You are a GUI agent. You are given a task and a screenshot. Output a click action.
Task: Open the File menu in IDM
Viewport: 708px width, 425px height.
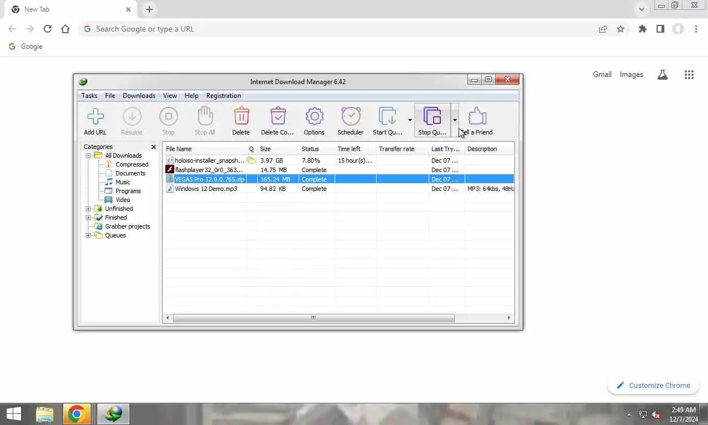pos(110,96)
